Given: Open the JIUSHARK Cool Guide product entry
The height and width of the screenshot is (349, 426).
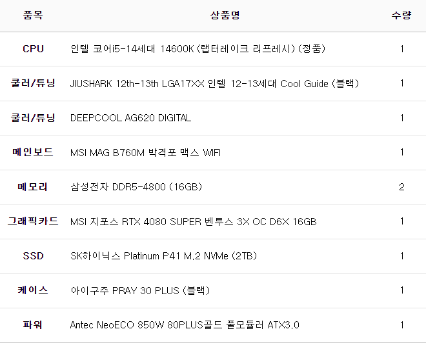Looking at the screenshot, I should point(214,83).
